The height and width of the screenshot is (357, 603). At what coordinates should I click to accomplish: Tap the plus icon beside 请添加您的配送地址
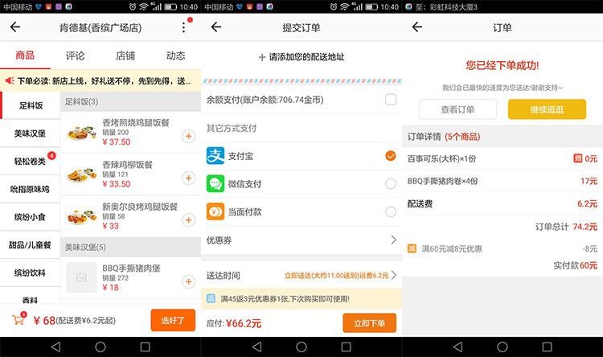262,57
